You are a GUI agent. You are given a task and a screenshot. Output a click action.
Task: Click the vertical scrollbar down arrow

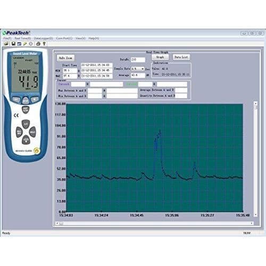255,215
